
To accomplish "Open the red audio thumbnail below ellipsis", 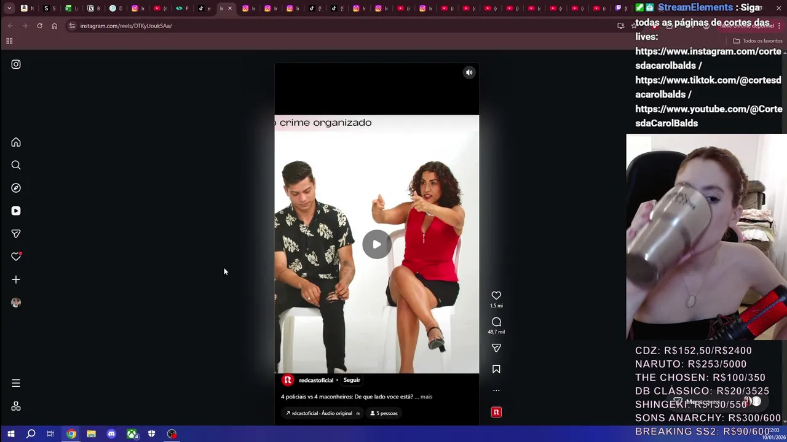I will (x=496, y=413).
